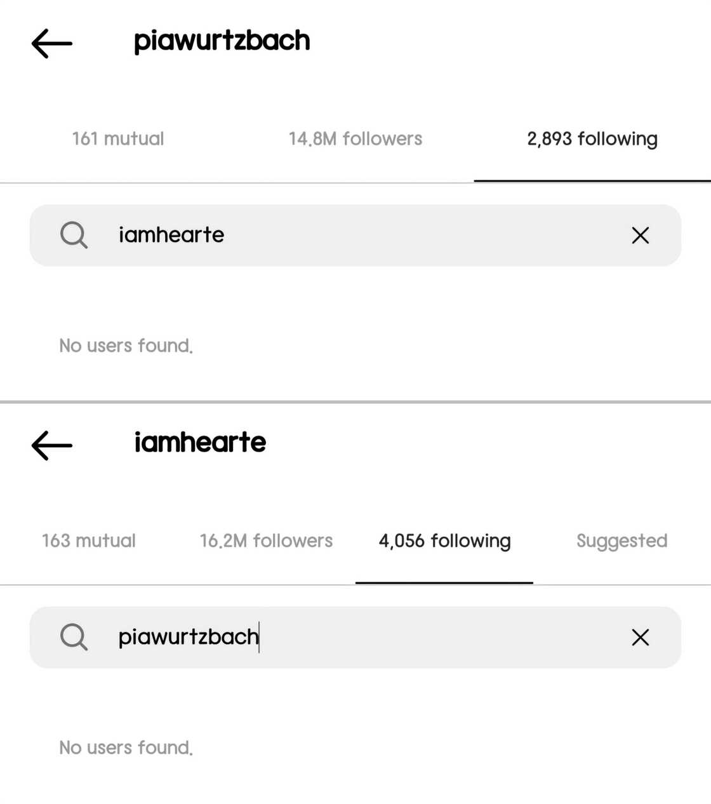Tap the back arrow beside iamhearte
This screenshot has width=711, height=804.
[51, 445]
